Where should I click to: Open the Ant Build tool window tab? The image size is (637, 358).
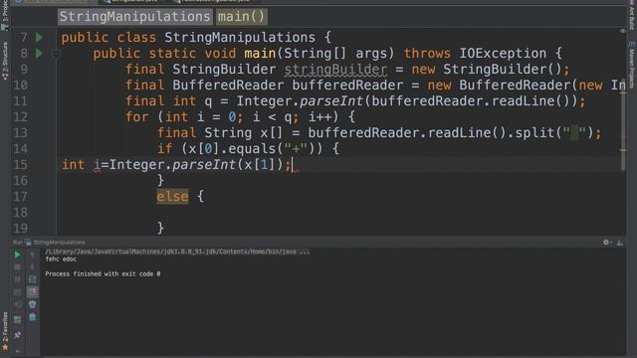632,16
